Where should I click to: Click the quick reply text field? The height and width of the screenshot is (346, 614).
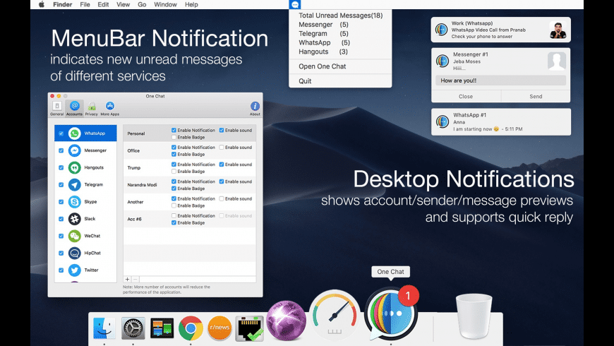(x=501, y=80)
